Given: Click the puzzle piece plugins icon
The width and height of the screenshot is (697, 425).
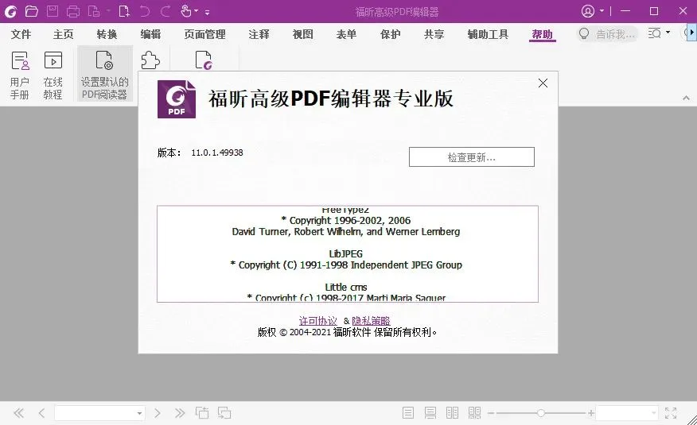Looking at the screenshot, I should (150, 60).
